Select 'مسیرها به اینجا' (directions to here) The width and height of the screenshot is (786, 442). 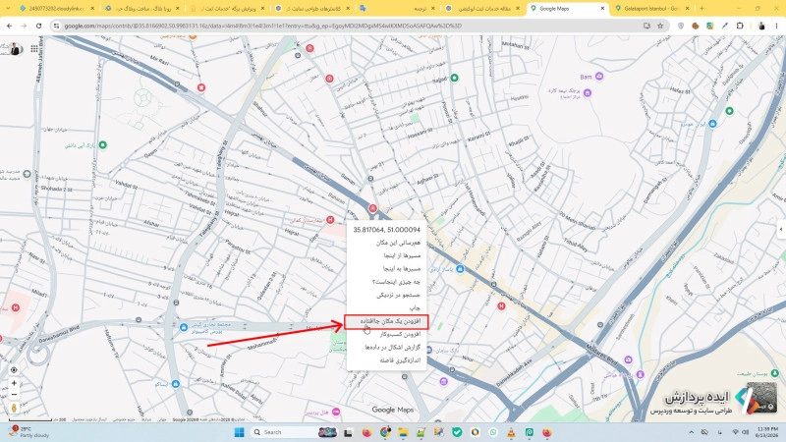pyautogui.click(x=386, y=268)
